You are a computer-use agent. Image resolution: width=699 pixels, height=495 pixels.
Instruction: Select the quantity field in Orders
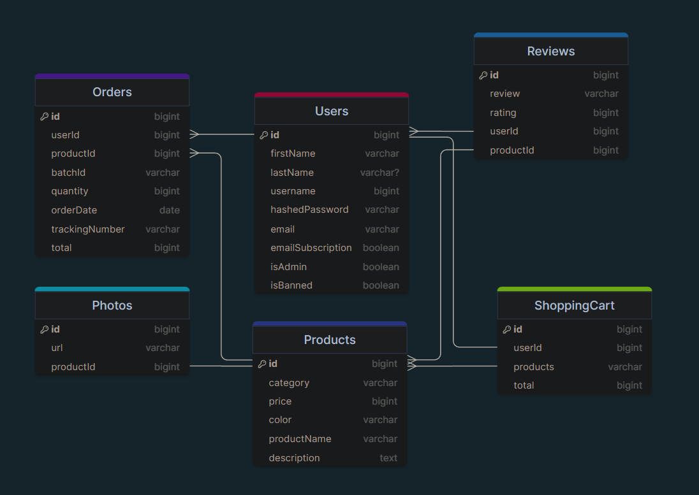coord(112,191)
